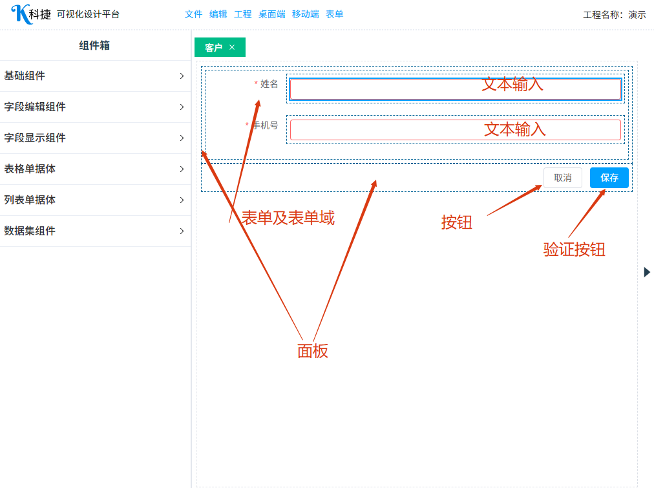The width and height of the screenshot is (654, 488).
Task: Open the 桌面端 menu
Action: [x=271, y=14]
